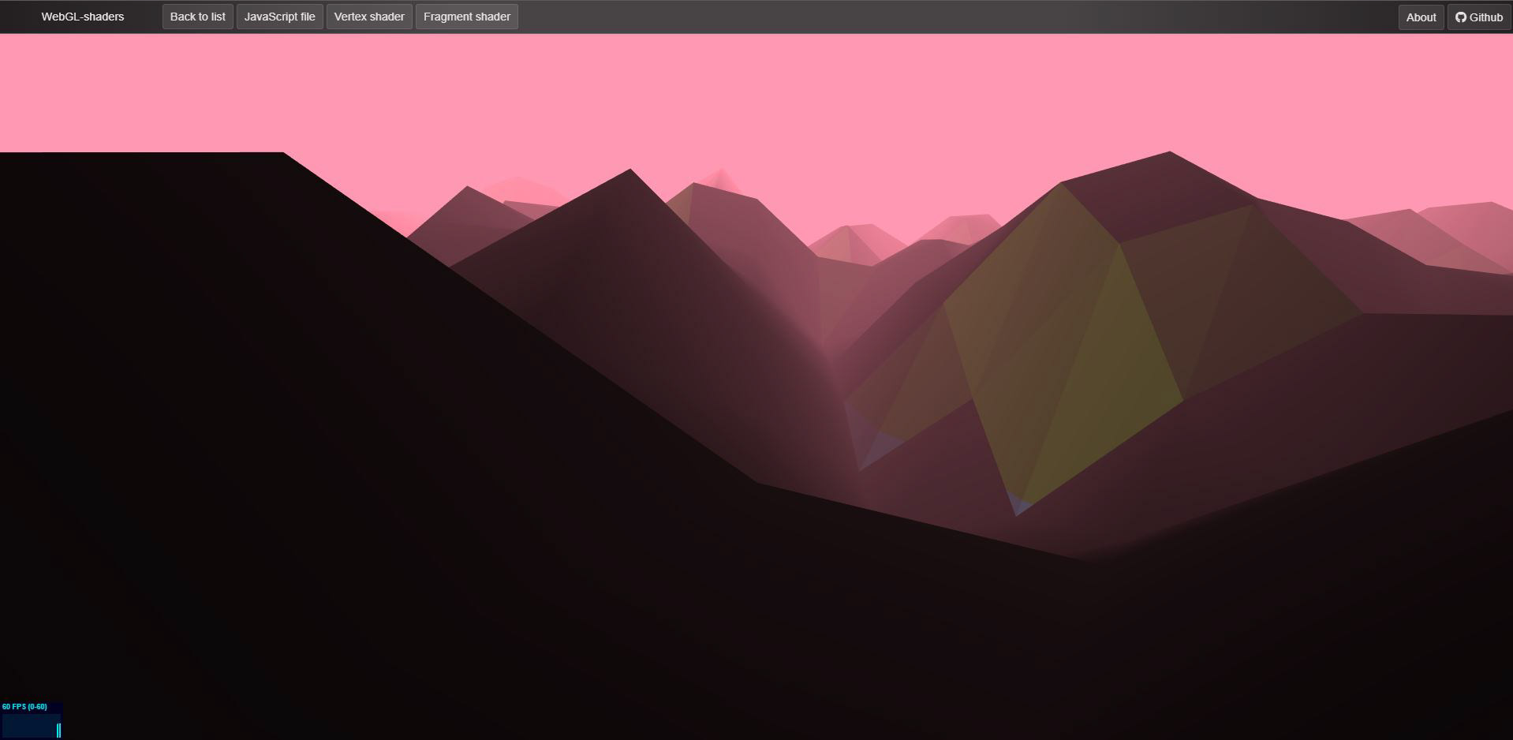
Task: Click the Back to list button
Action: coord(198,17)
